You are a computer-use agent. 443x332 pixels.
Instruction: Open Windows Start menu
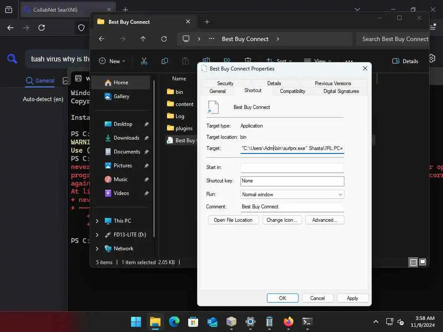136,322
